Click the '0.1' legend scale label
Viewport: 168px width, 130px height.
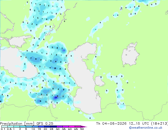[3, 129]
